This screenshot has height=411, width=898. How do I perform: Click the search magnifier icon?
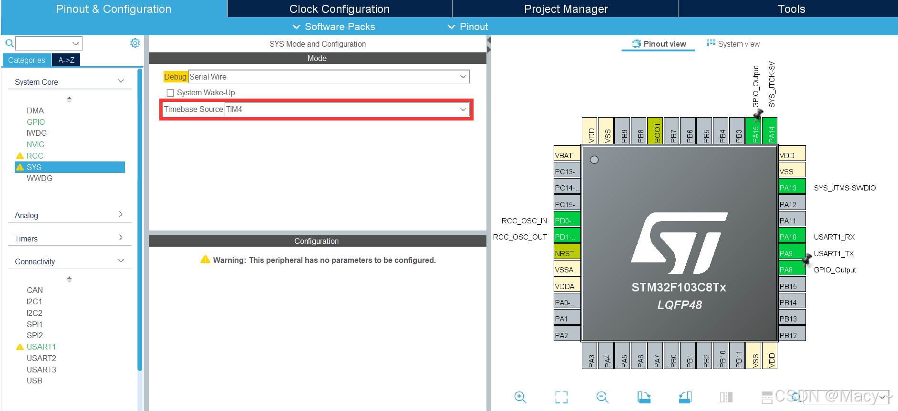click(10, 43)
